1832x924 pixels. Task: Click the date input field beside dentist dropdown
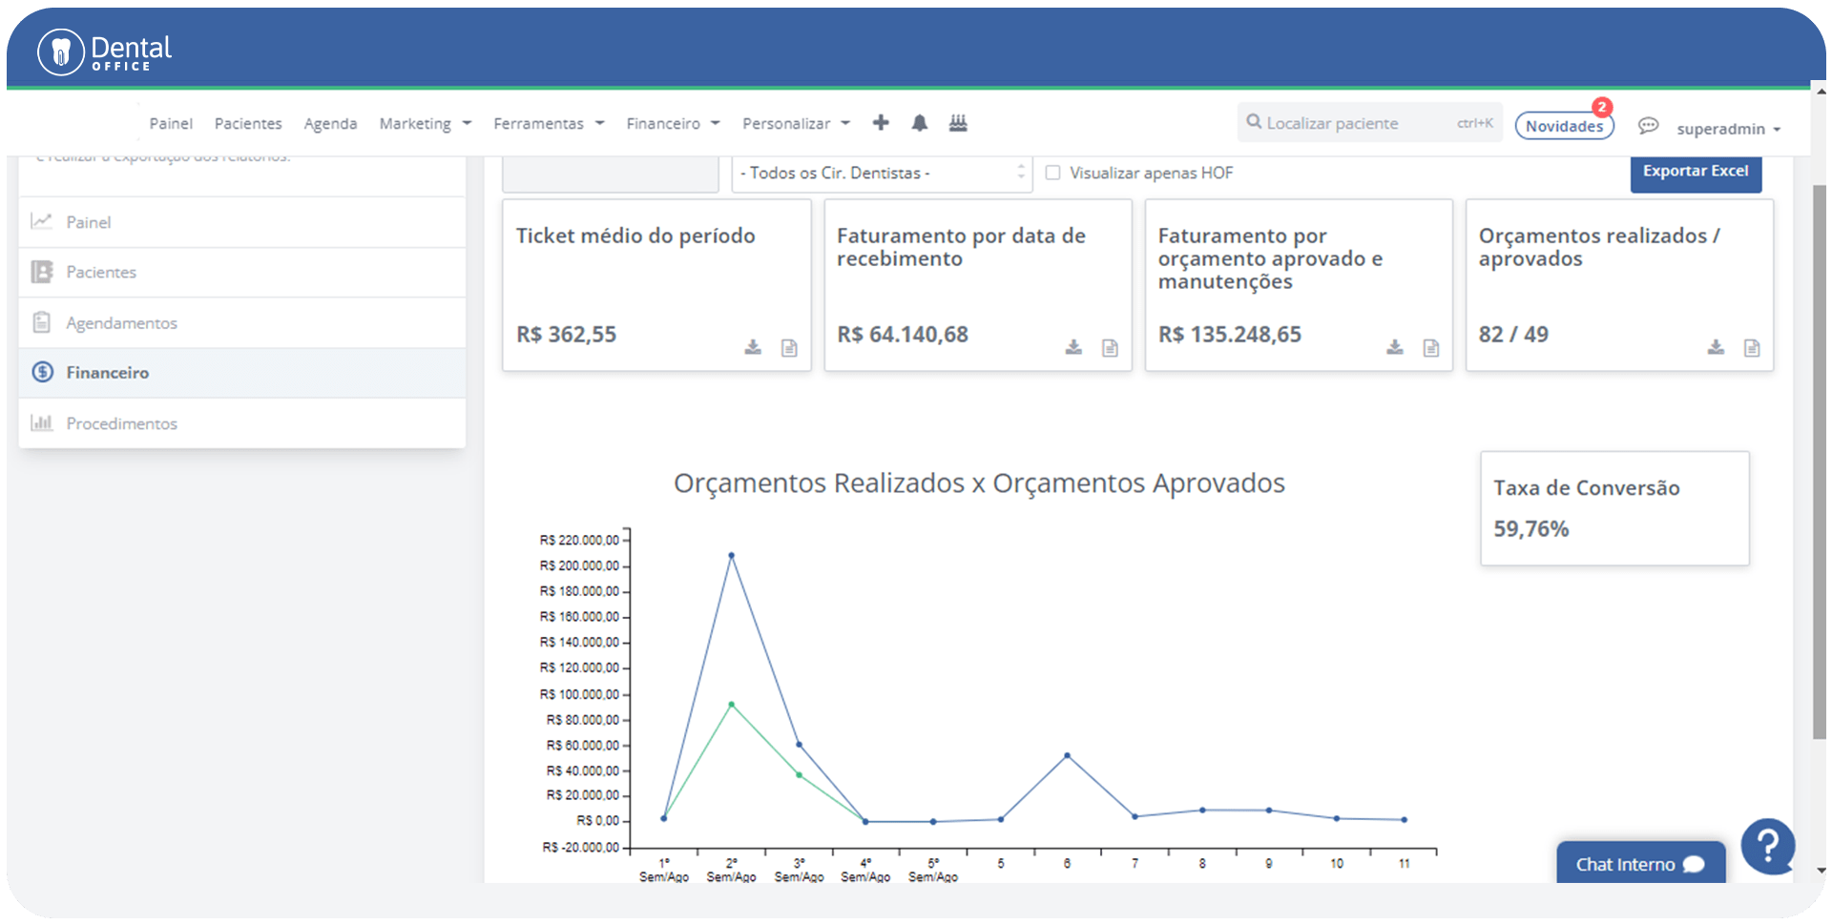pyautogui.click(x=611, y=173)
